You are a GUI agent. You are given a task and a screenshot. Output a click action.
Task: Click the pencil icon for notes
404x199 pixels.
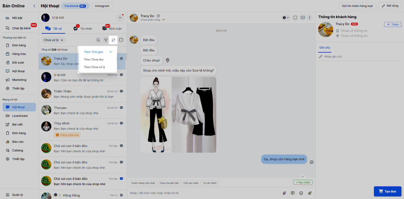[321, 57]
